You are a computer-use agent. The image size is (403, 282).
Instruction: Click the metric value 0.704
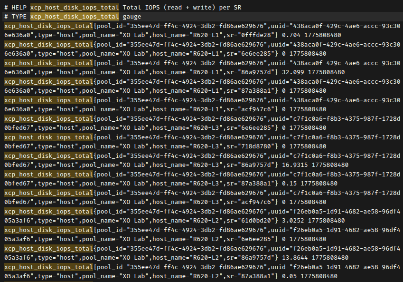pos(291,35)
